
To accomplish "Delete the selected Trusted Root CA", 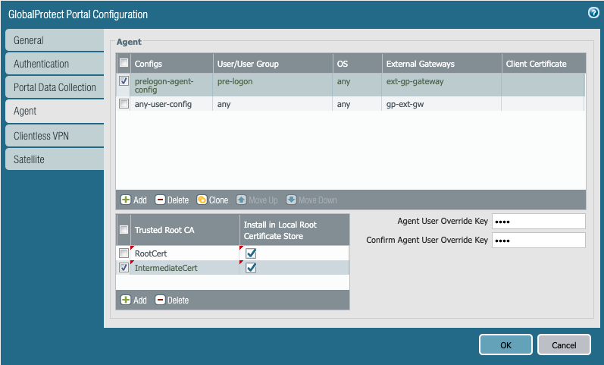I will click(172, 300).
